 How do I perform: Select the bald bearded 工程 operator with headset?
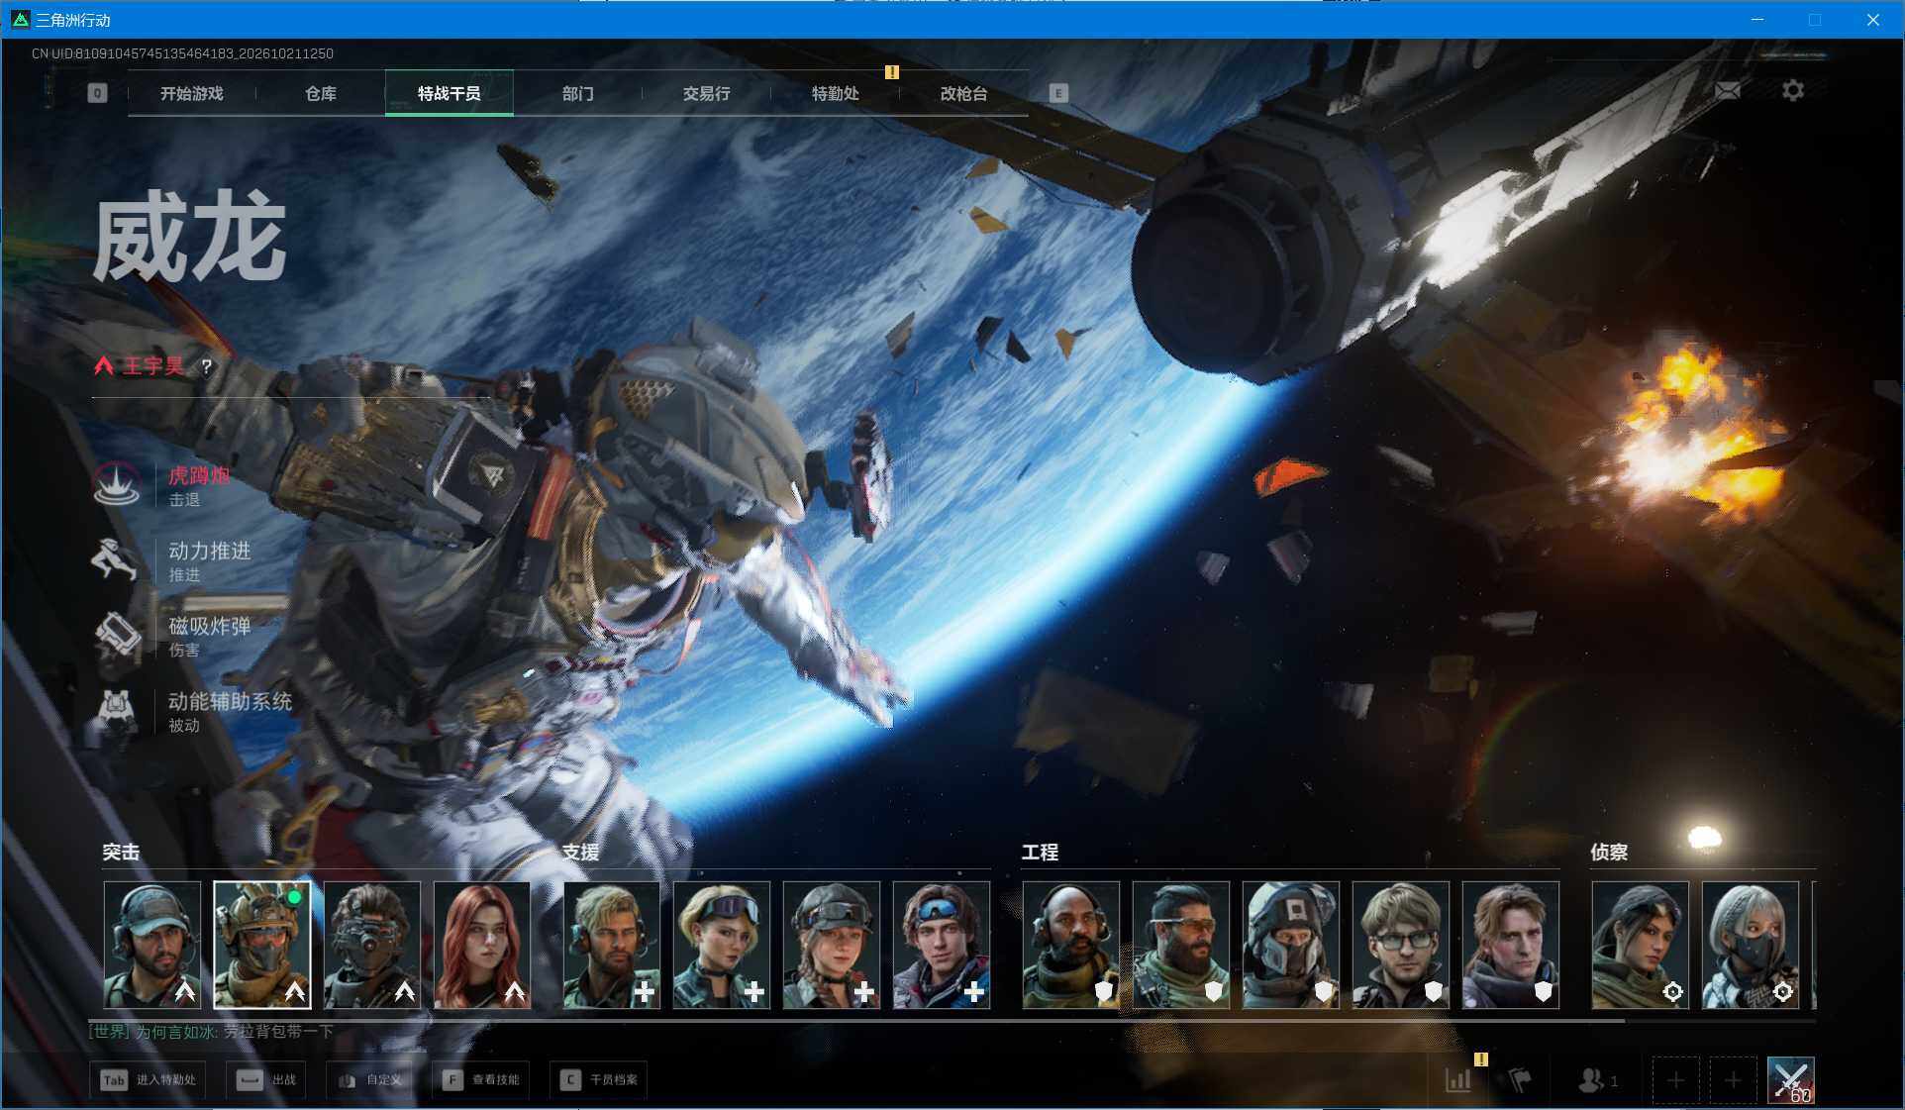(1071, 946)
